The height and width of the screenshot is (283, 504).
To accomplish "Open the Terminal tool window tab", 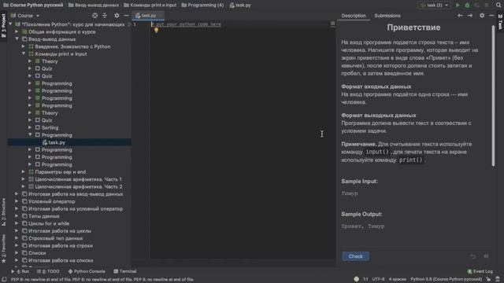I will coord(125,271).
